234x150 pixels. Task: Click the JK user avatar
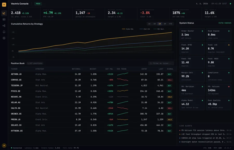click(x=4, y=145)
